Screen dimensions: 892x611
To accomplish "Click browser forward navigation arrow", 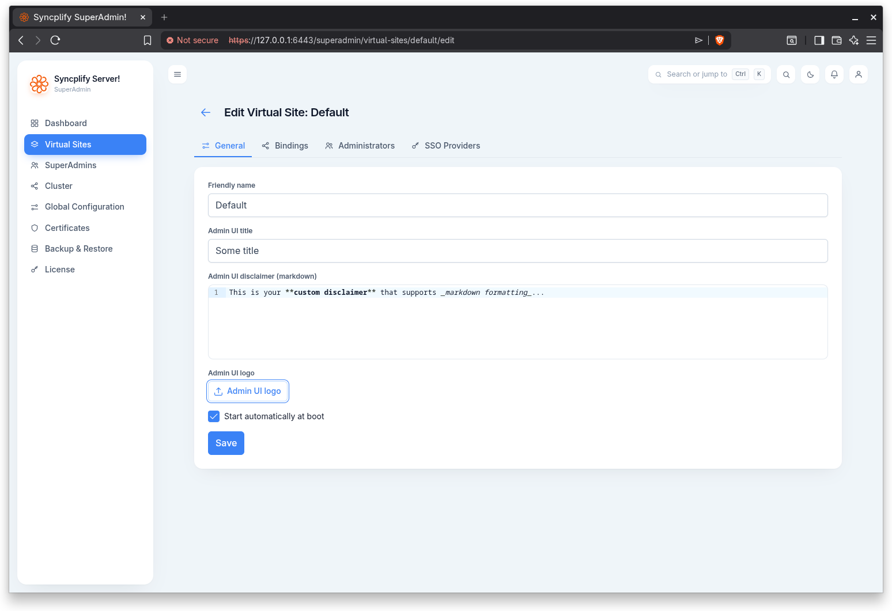I will click(38, 40).
